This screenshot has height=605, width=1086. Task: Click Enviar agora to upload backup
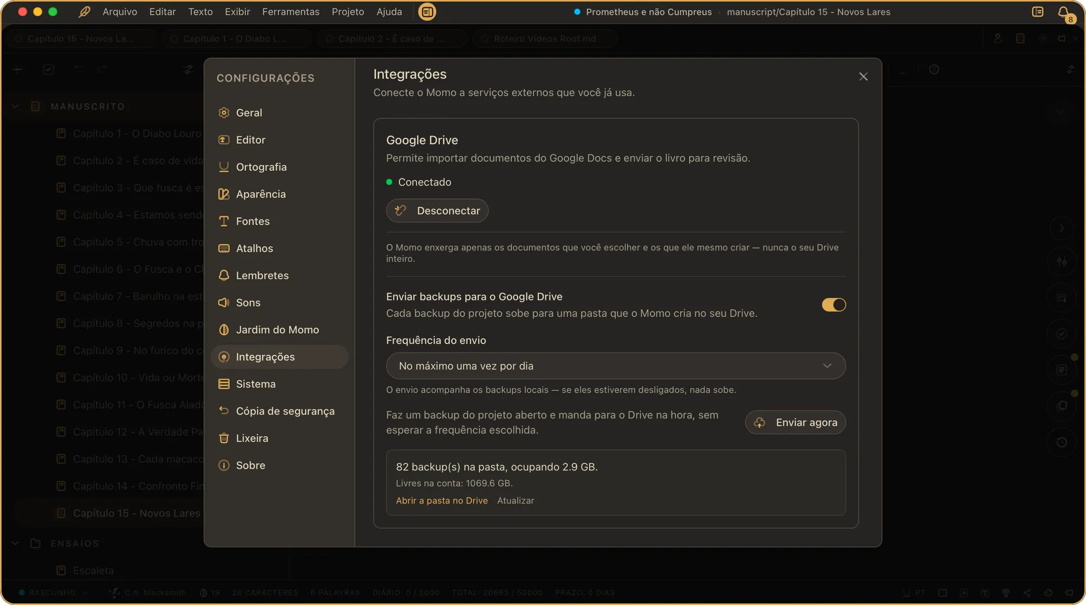point(795,422)
